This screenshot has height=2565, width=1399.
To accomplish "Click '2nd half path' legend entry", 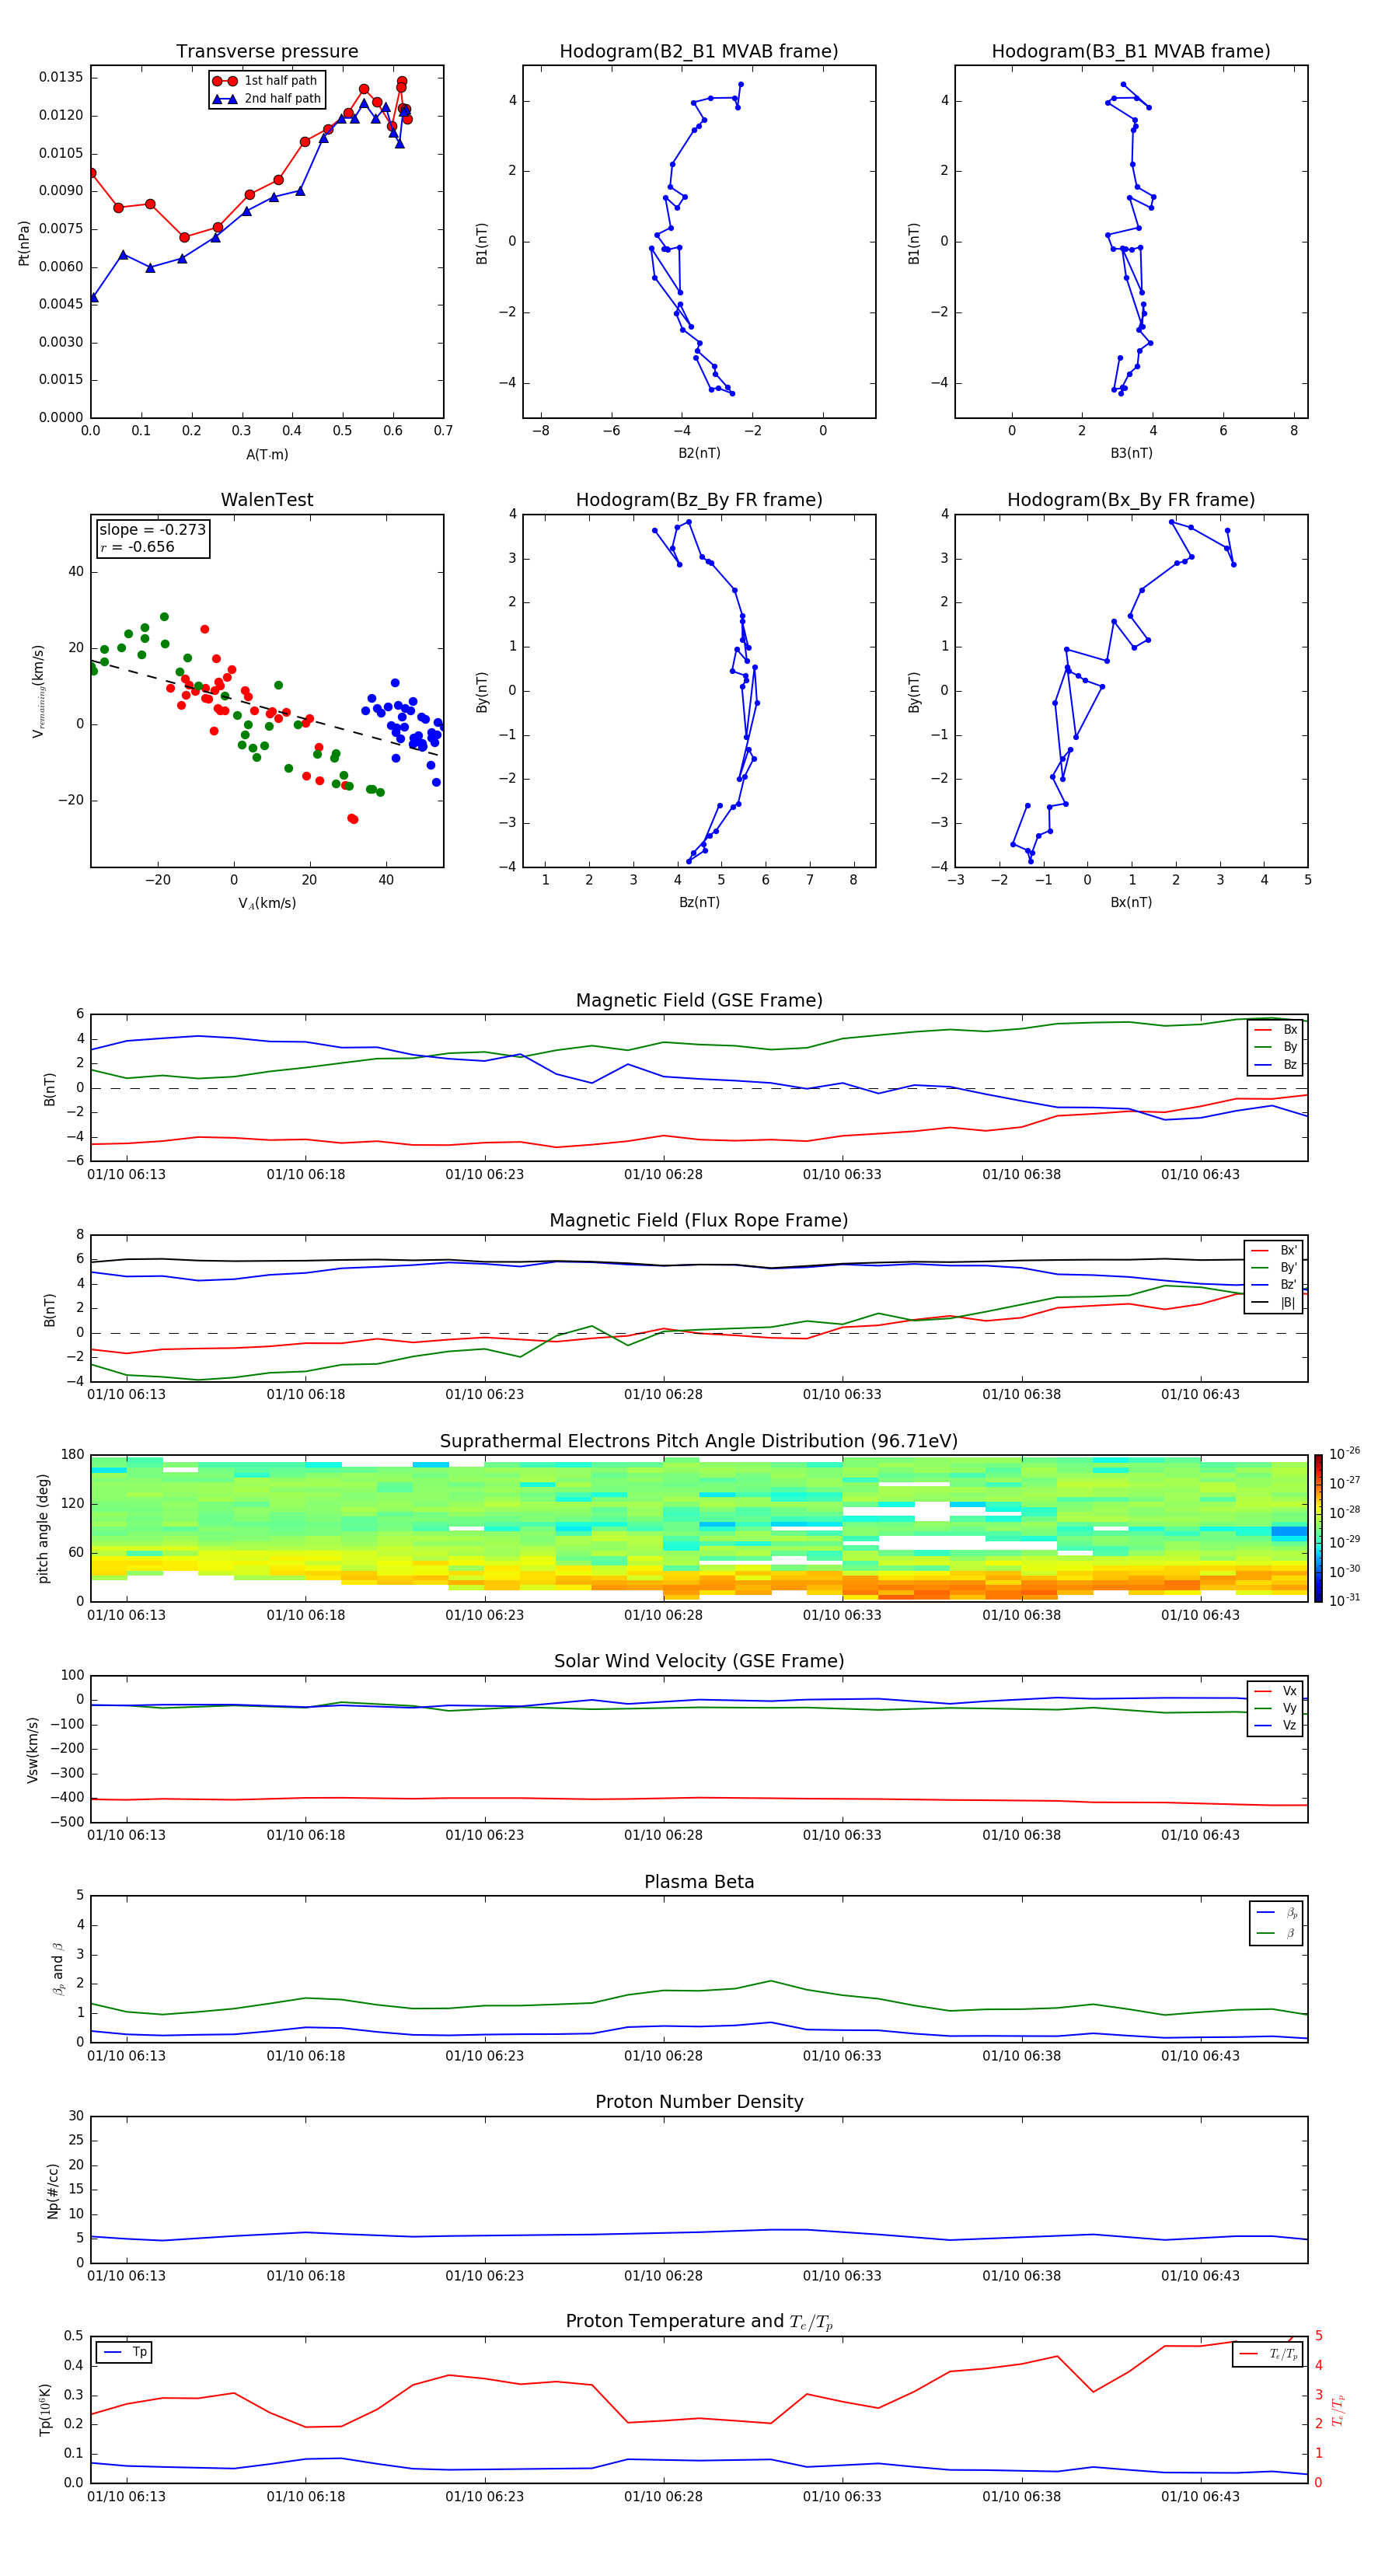I will click(267, 99).
